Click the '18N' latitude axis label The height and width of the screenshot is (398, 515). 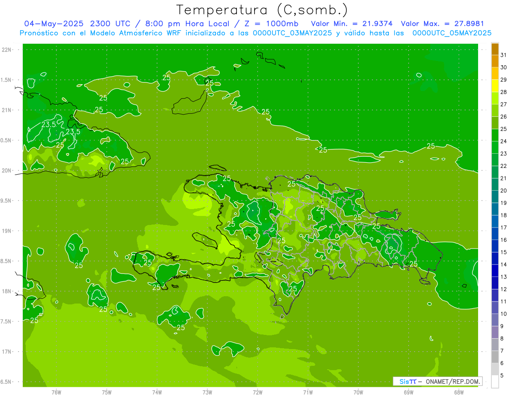pos(6,291)
